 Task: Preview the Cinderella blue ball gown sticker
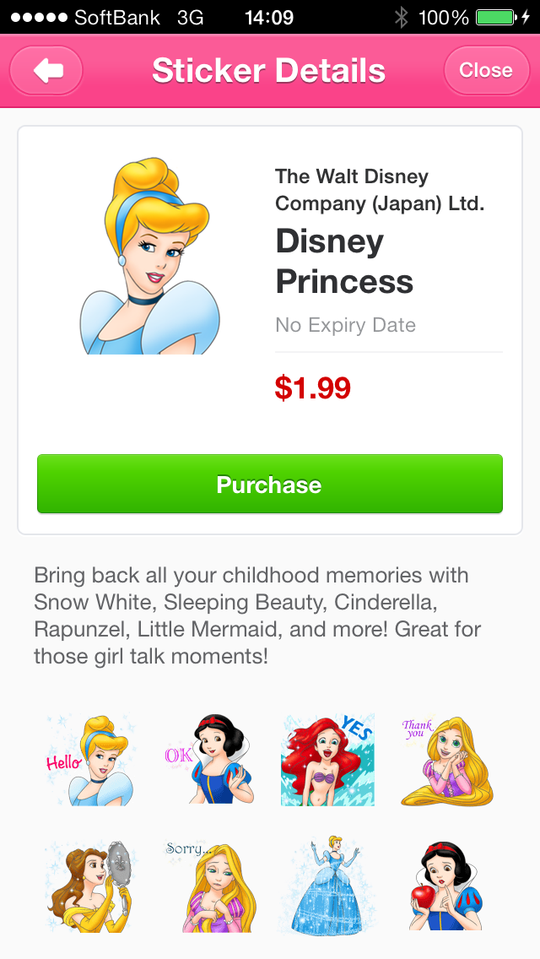[328, 885]
